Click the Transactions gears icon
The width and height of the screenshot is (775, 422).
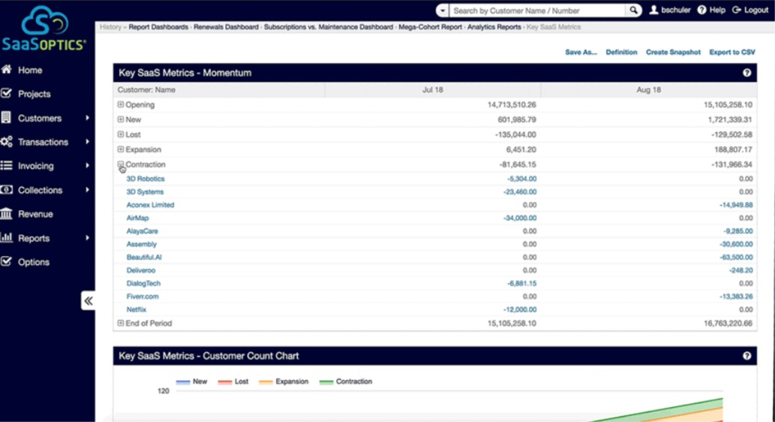coord(7,141)
